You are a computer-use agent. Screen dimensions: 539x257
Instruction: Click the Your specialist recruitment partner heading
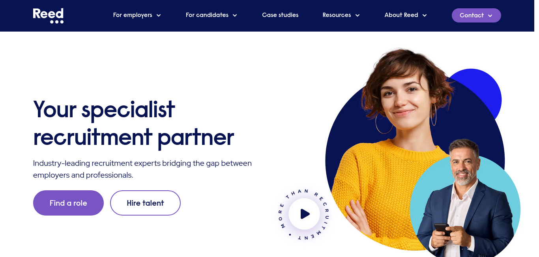(133, 123)
